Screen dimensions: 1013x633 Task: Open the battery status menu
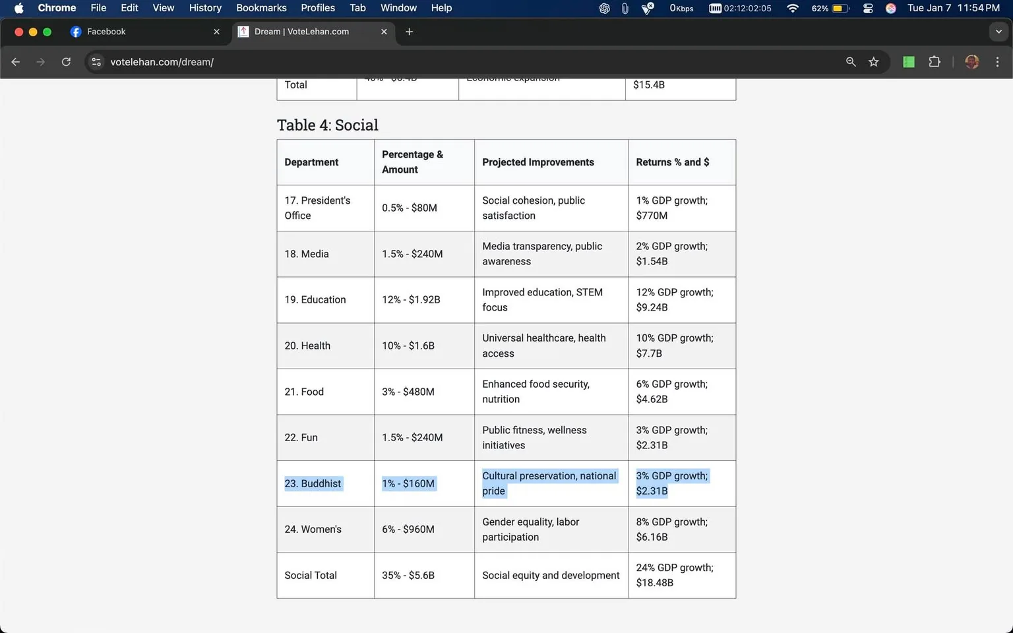[840, 8]
